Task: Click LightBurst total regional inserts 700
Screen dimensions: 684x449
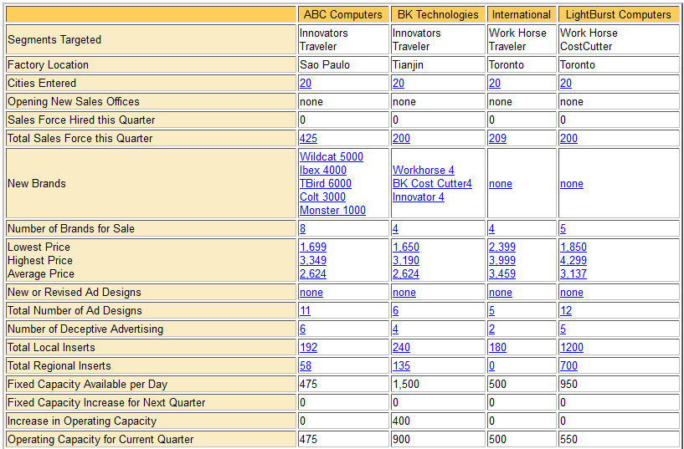Action: click(568, 366)
